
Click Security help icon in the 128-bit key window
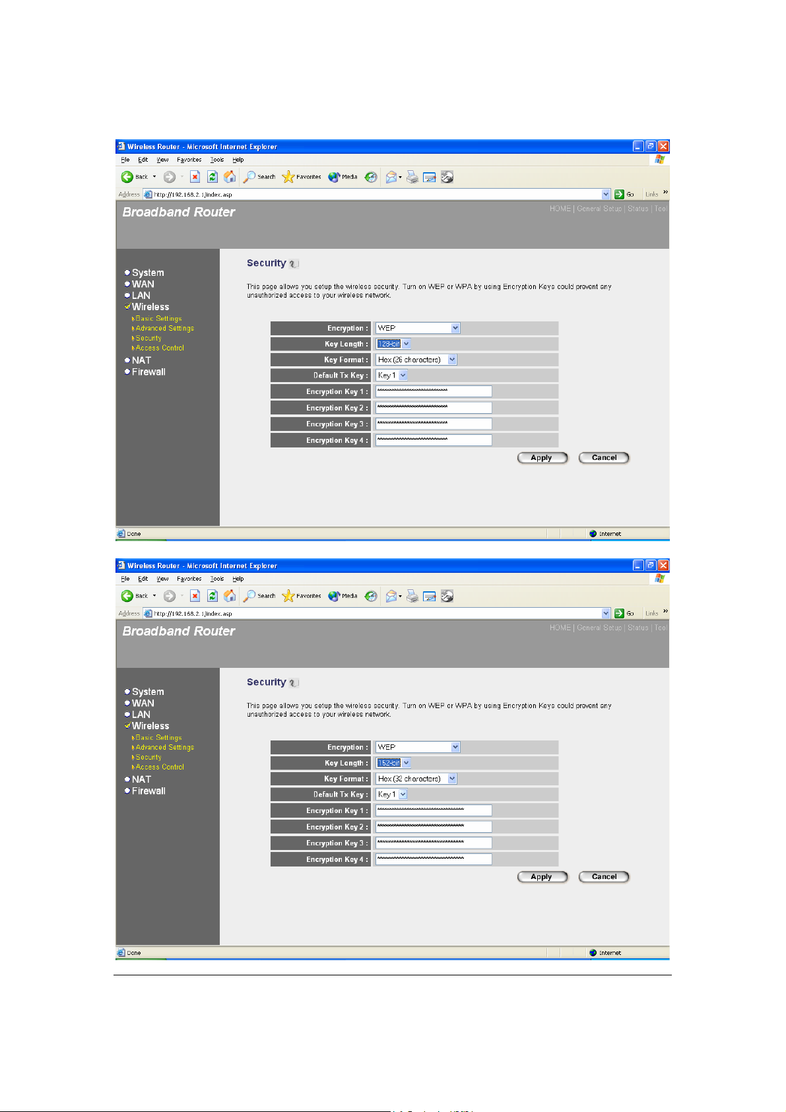click(294, 263)
